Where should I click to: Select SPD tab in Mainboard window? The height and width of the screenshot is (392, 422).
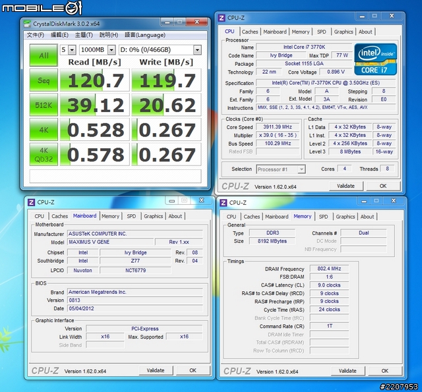coord(131,216)
